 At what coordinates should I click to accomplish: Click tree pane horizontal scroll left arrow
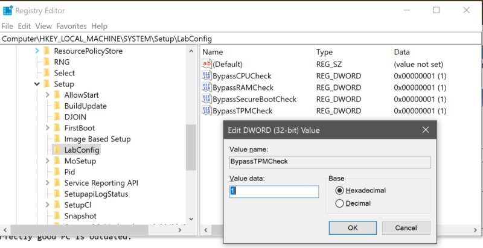point(5,230)
